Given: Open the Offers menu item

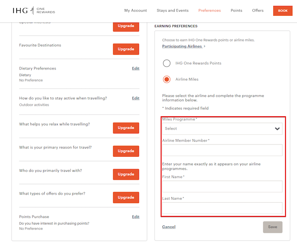Looking at the screenshot, I should (x=258, y=11).
